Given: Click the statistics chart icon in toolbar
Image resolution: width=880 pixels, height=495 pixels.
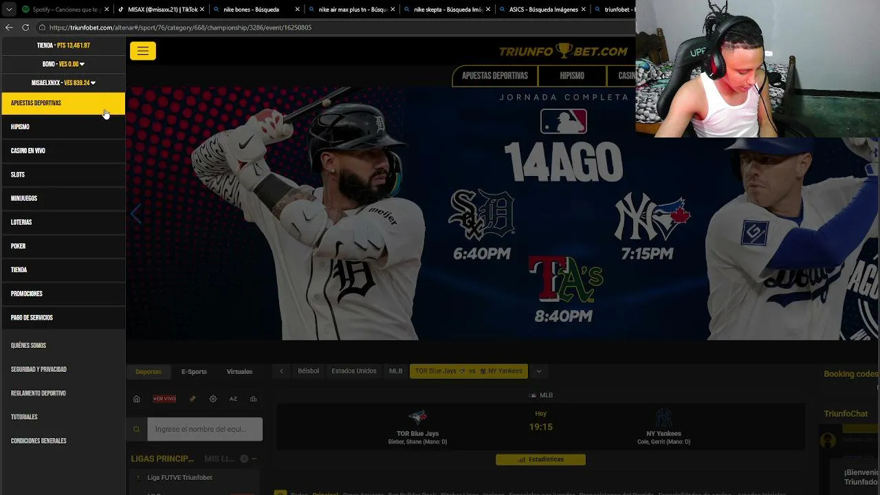Looking at the screenshot, I should [254, 399].
